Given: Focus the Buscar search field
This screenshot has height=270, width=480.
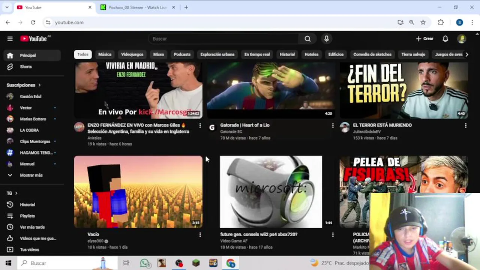Looking at the screenshot, I should (x=223, y=39).
